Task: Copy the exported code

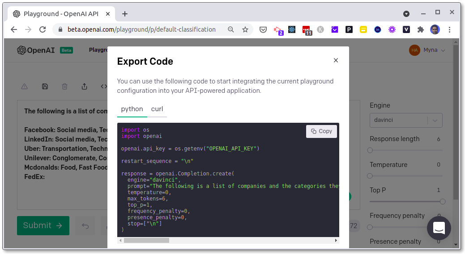Action: pyautogui.click(x=321, y=131)
